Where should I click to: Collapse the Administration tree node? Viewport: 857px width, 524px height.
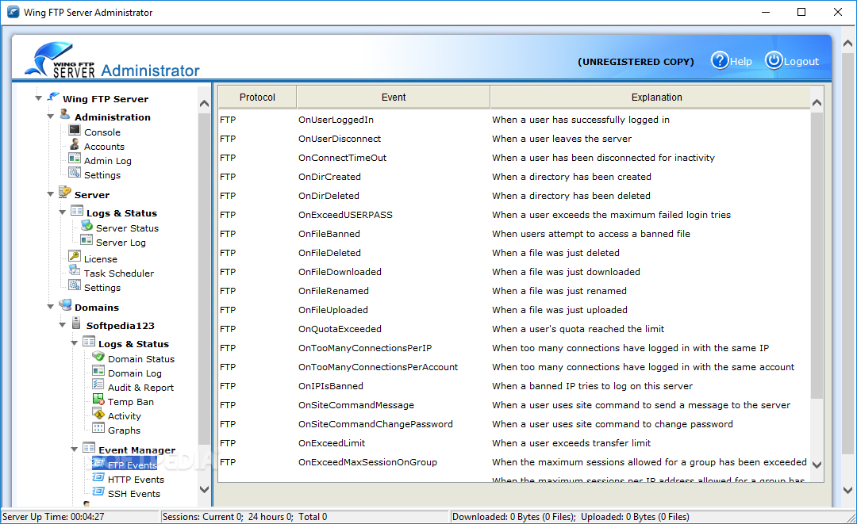50,117
